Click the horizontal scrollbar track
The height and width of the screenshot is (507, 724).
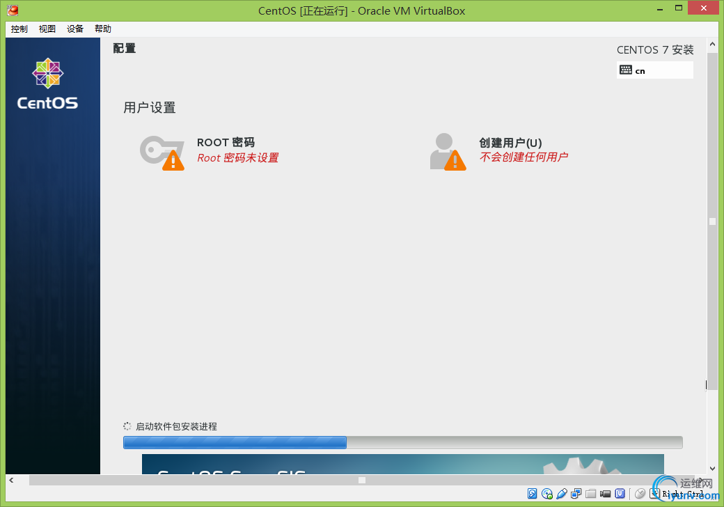363,481
